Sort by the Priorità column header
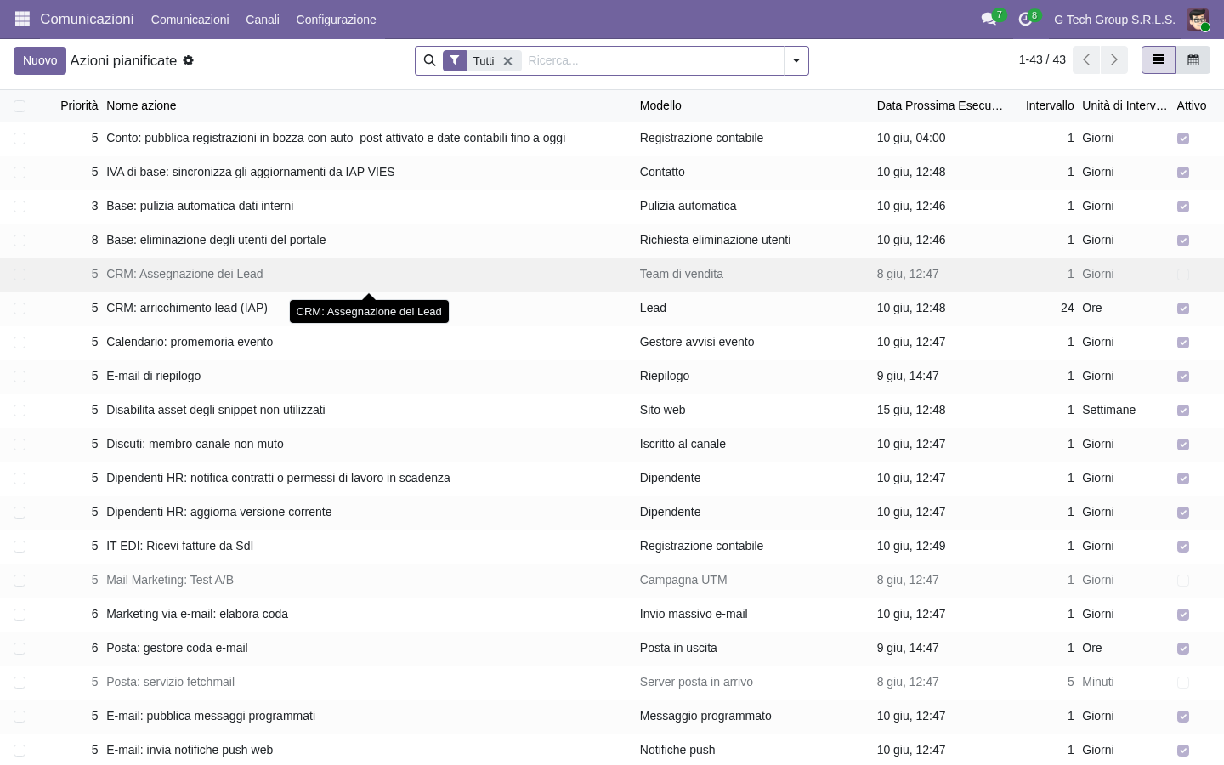1224x765 pixels. point(79,105)
